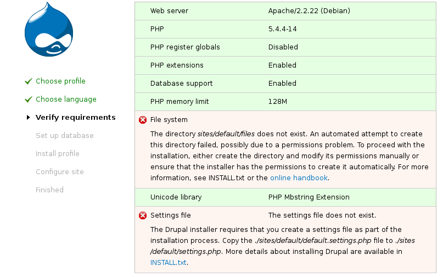
Task: Click the Verify requirements arrow marker
Action: point(29,118)
